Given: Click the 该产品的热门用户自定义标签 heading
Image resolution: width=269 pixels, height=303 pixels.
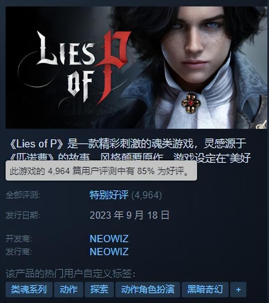Looking at the screenshot, I should [71, 274].
